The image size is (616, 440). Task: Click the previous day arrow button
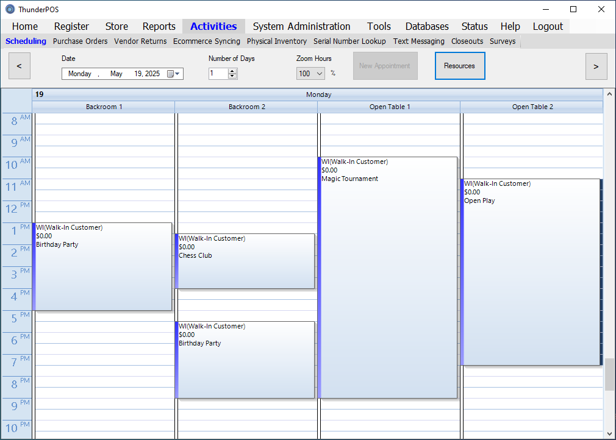click(20, 66)
